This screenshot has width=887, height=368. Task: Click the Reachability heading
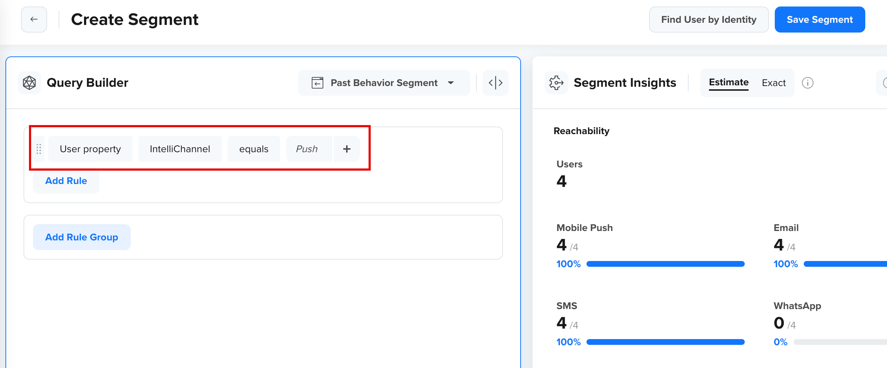581,131
